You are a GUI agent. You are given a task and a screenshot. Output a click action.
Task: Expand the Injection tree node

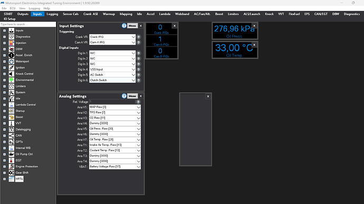4,43
